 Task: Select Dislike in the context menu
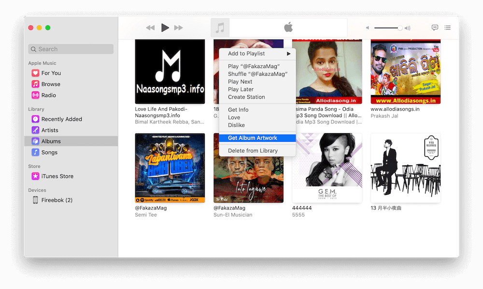click(x=257, y=125)
